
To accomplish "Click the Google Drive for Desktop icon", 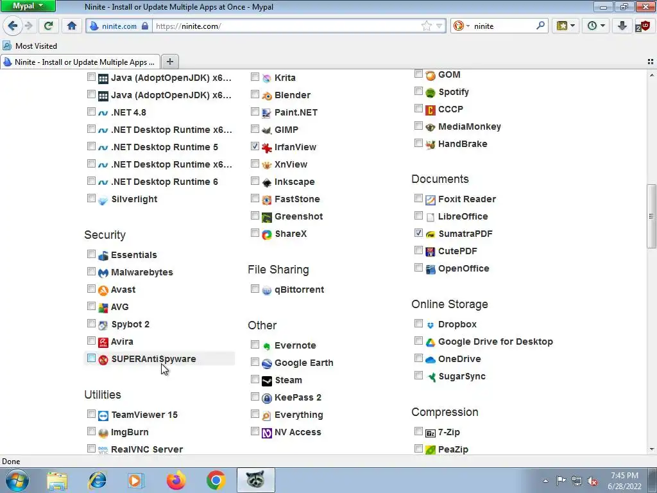I will [x=431, y=342].
